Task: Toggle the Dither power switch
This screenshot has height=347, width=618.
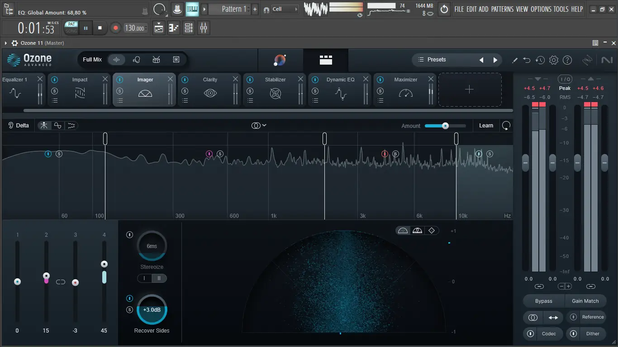Action: (x=574, y=334)
